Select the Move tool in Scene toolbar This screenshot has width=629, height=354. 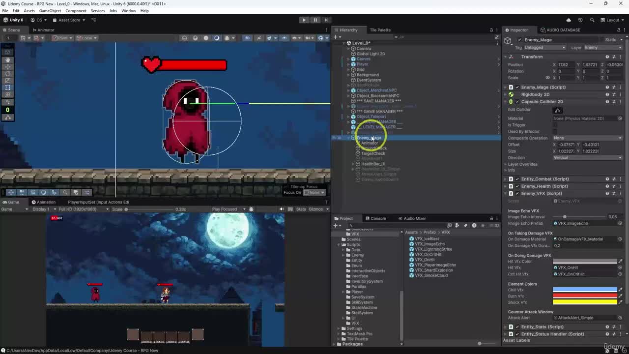click(7, 67)
